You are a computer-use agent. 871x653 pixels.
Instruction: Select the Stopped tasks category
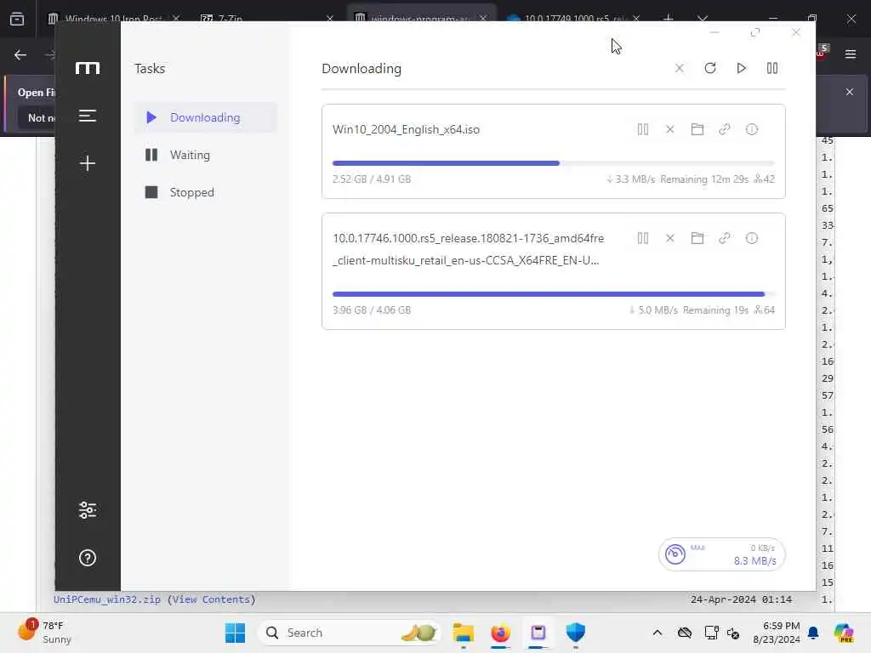(205, 192)
